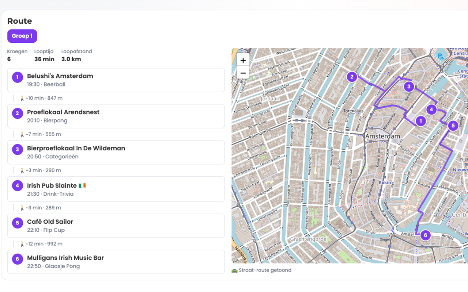Click list badge number 4
The width and height of the screenshot is (468, 292).
tap(17, 186)
